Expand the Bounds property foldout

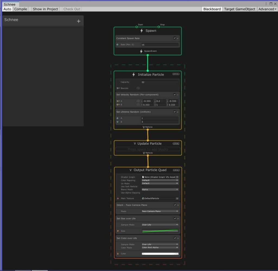pos(119,88)
